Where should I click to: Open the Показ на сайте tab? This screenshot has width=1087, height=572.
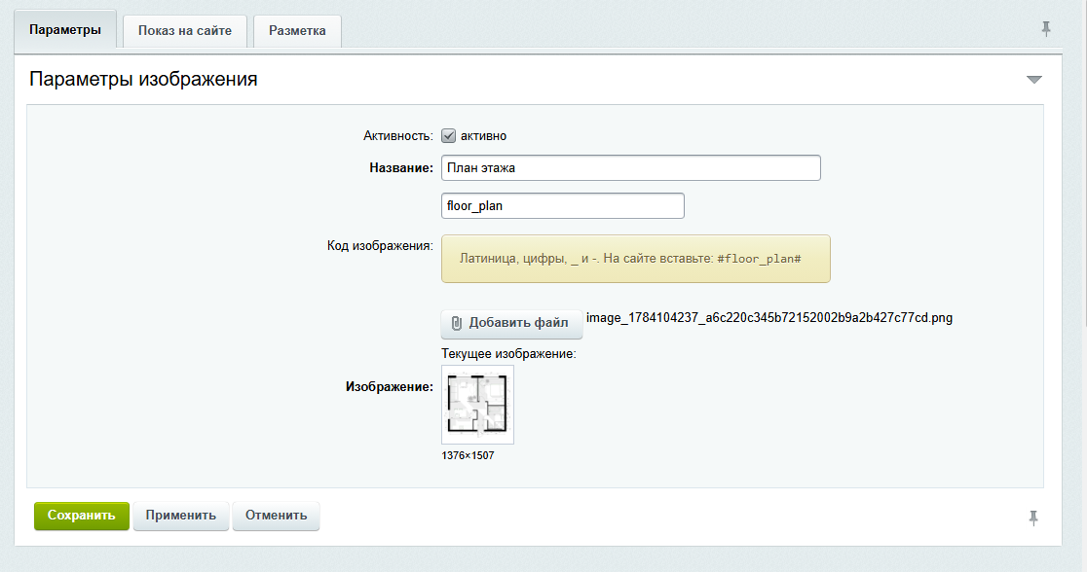[x=185, y=30]
